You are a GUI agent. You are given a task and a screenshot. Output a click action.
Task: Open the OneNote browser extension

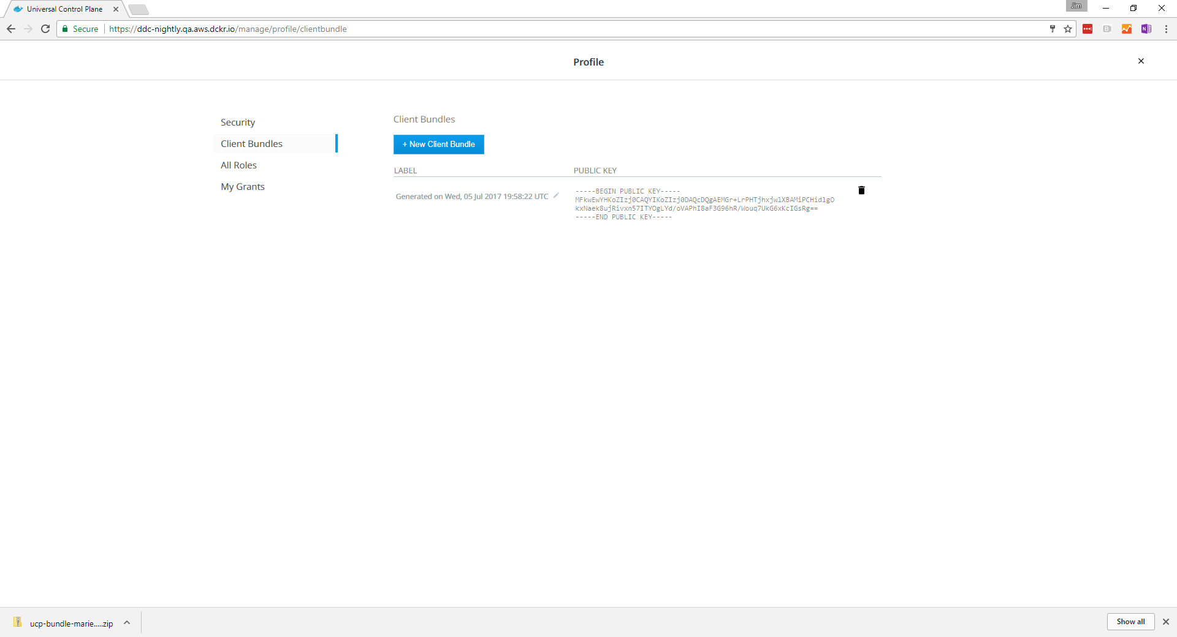click(x=1146, y=29)
